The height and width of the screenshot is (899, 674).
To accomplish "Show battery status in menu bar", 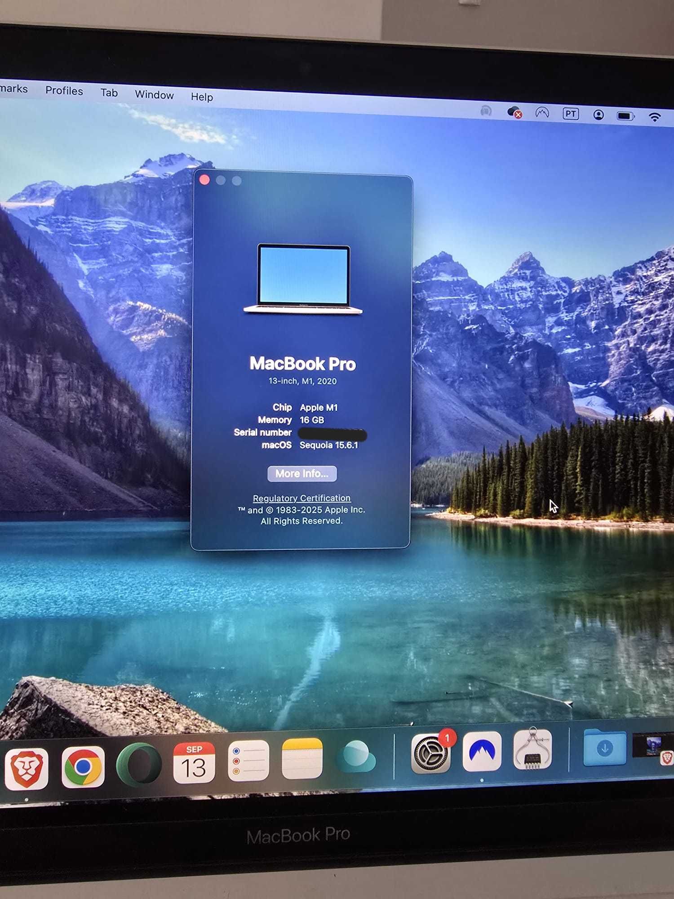I will (x=625, y=116).
